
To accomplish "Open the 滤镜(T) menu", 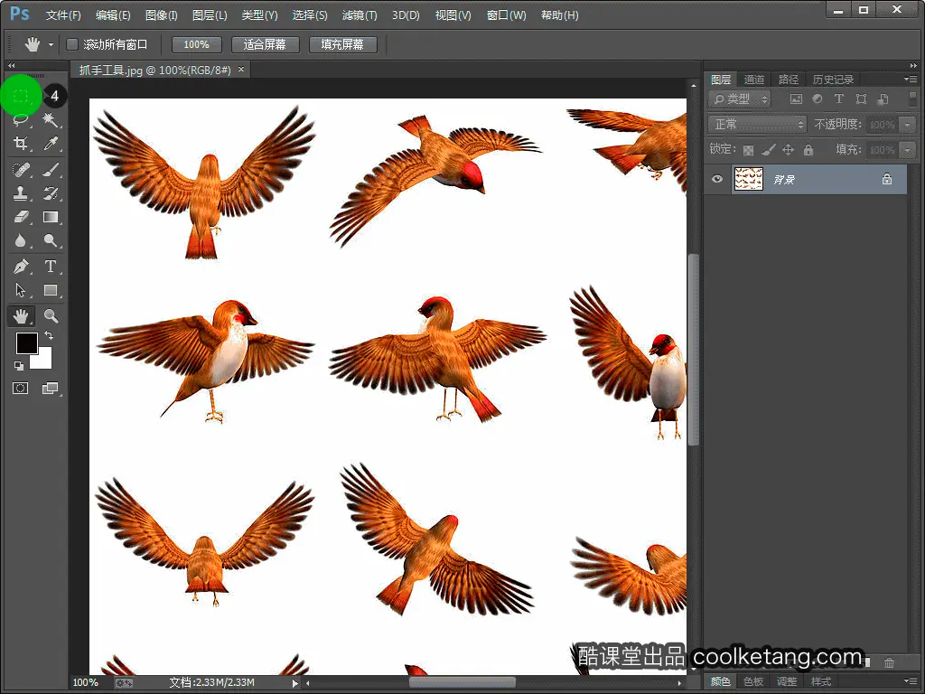I will tap(360, 15).
